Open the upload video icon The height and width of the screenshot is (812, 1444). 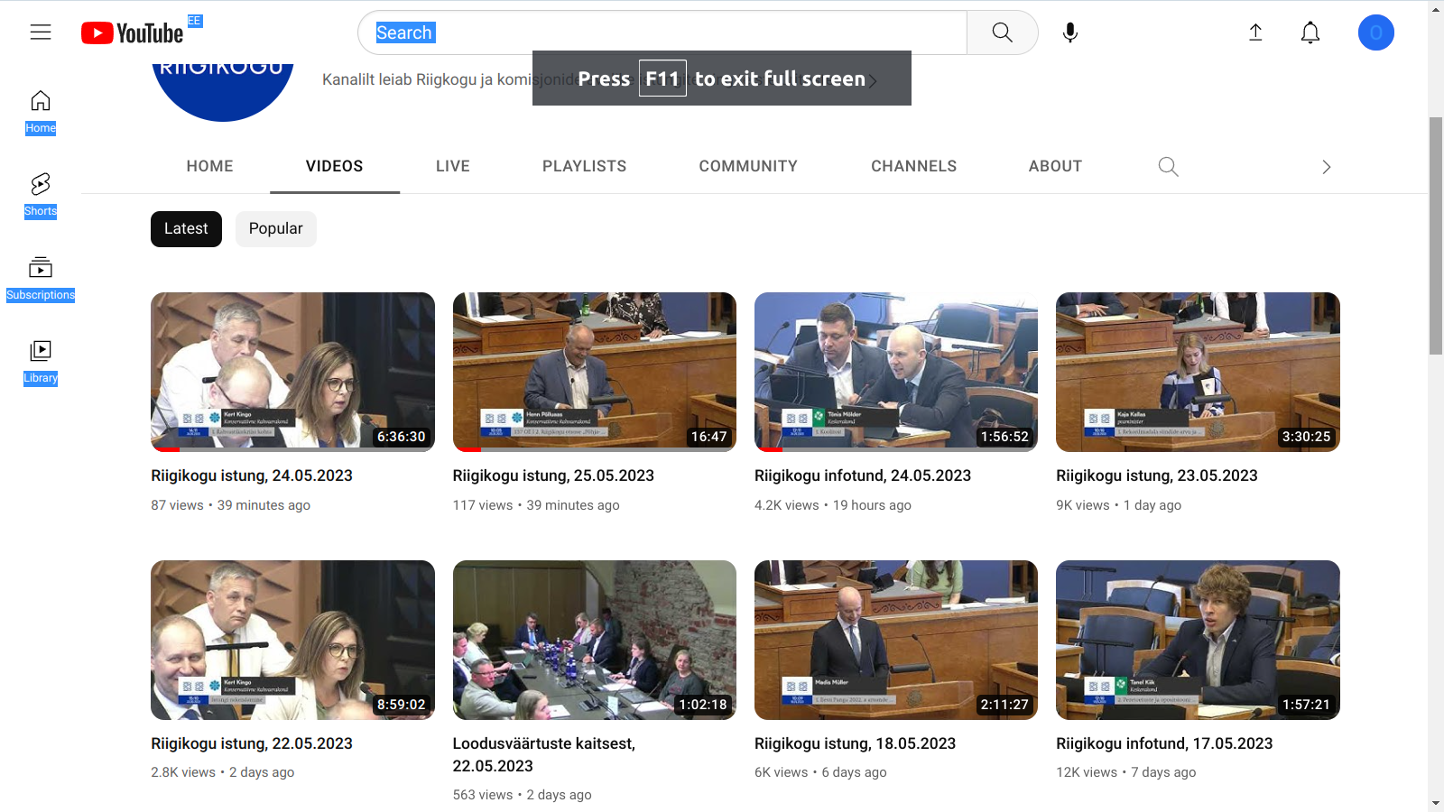1254,32
